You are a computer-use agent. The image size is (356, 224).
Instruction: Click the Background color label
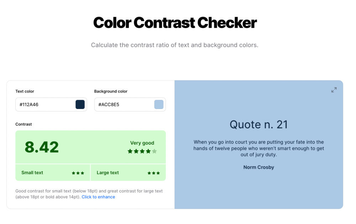[x=111, y=91]
